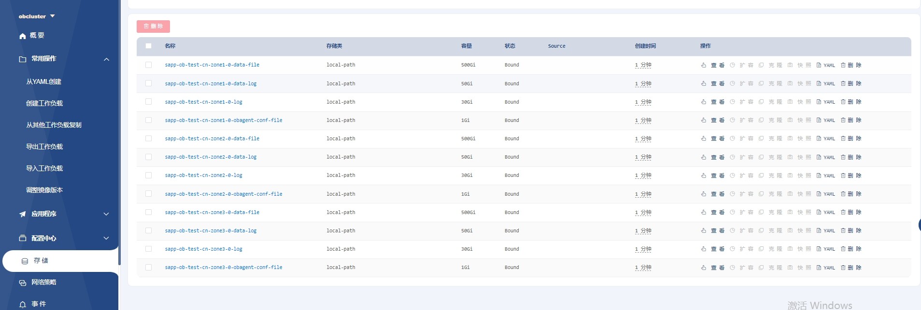Image resolution: width=921 pixels, height=310 pixels.
Task: Open YAML for sapp-ob-test-cn-zone3-0-obagent-conf-file
Action: [x=826, y=268]
